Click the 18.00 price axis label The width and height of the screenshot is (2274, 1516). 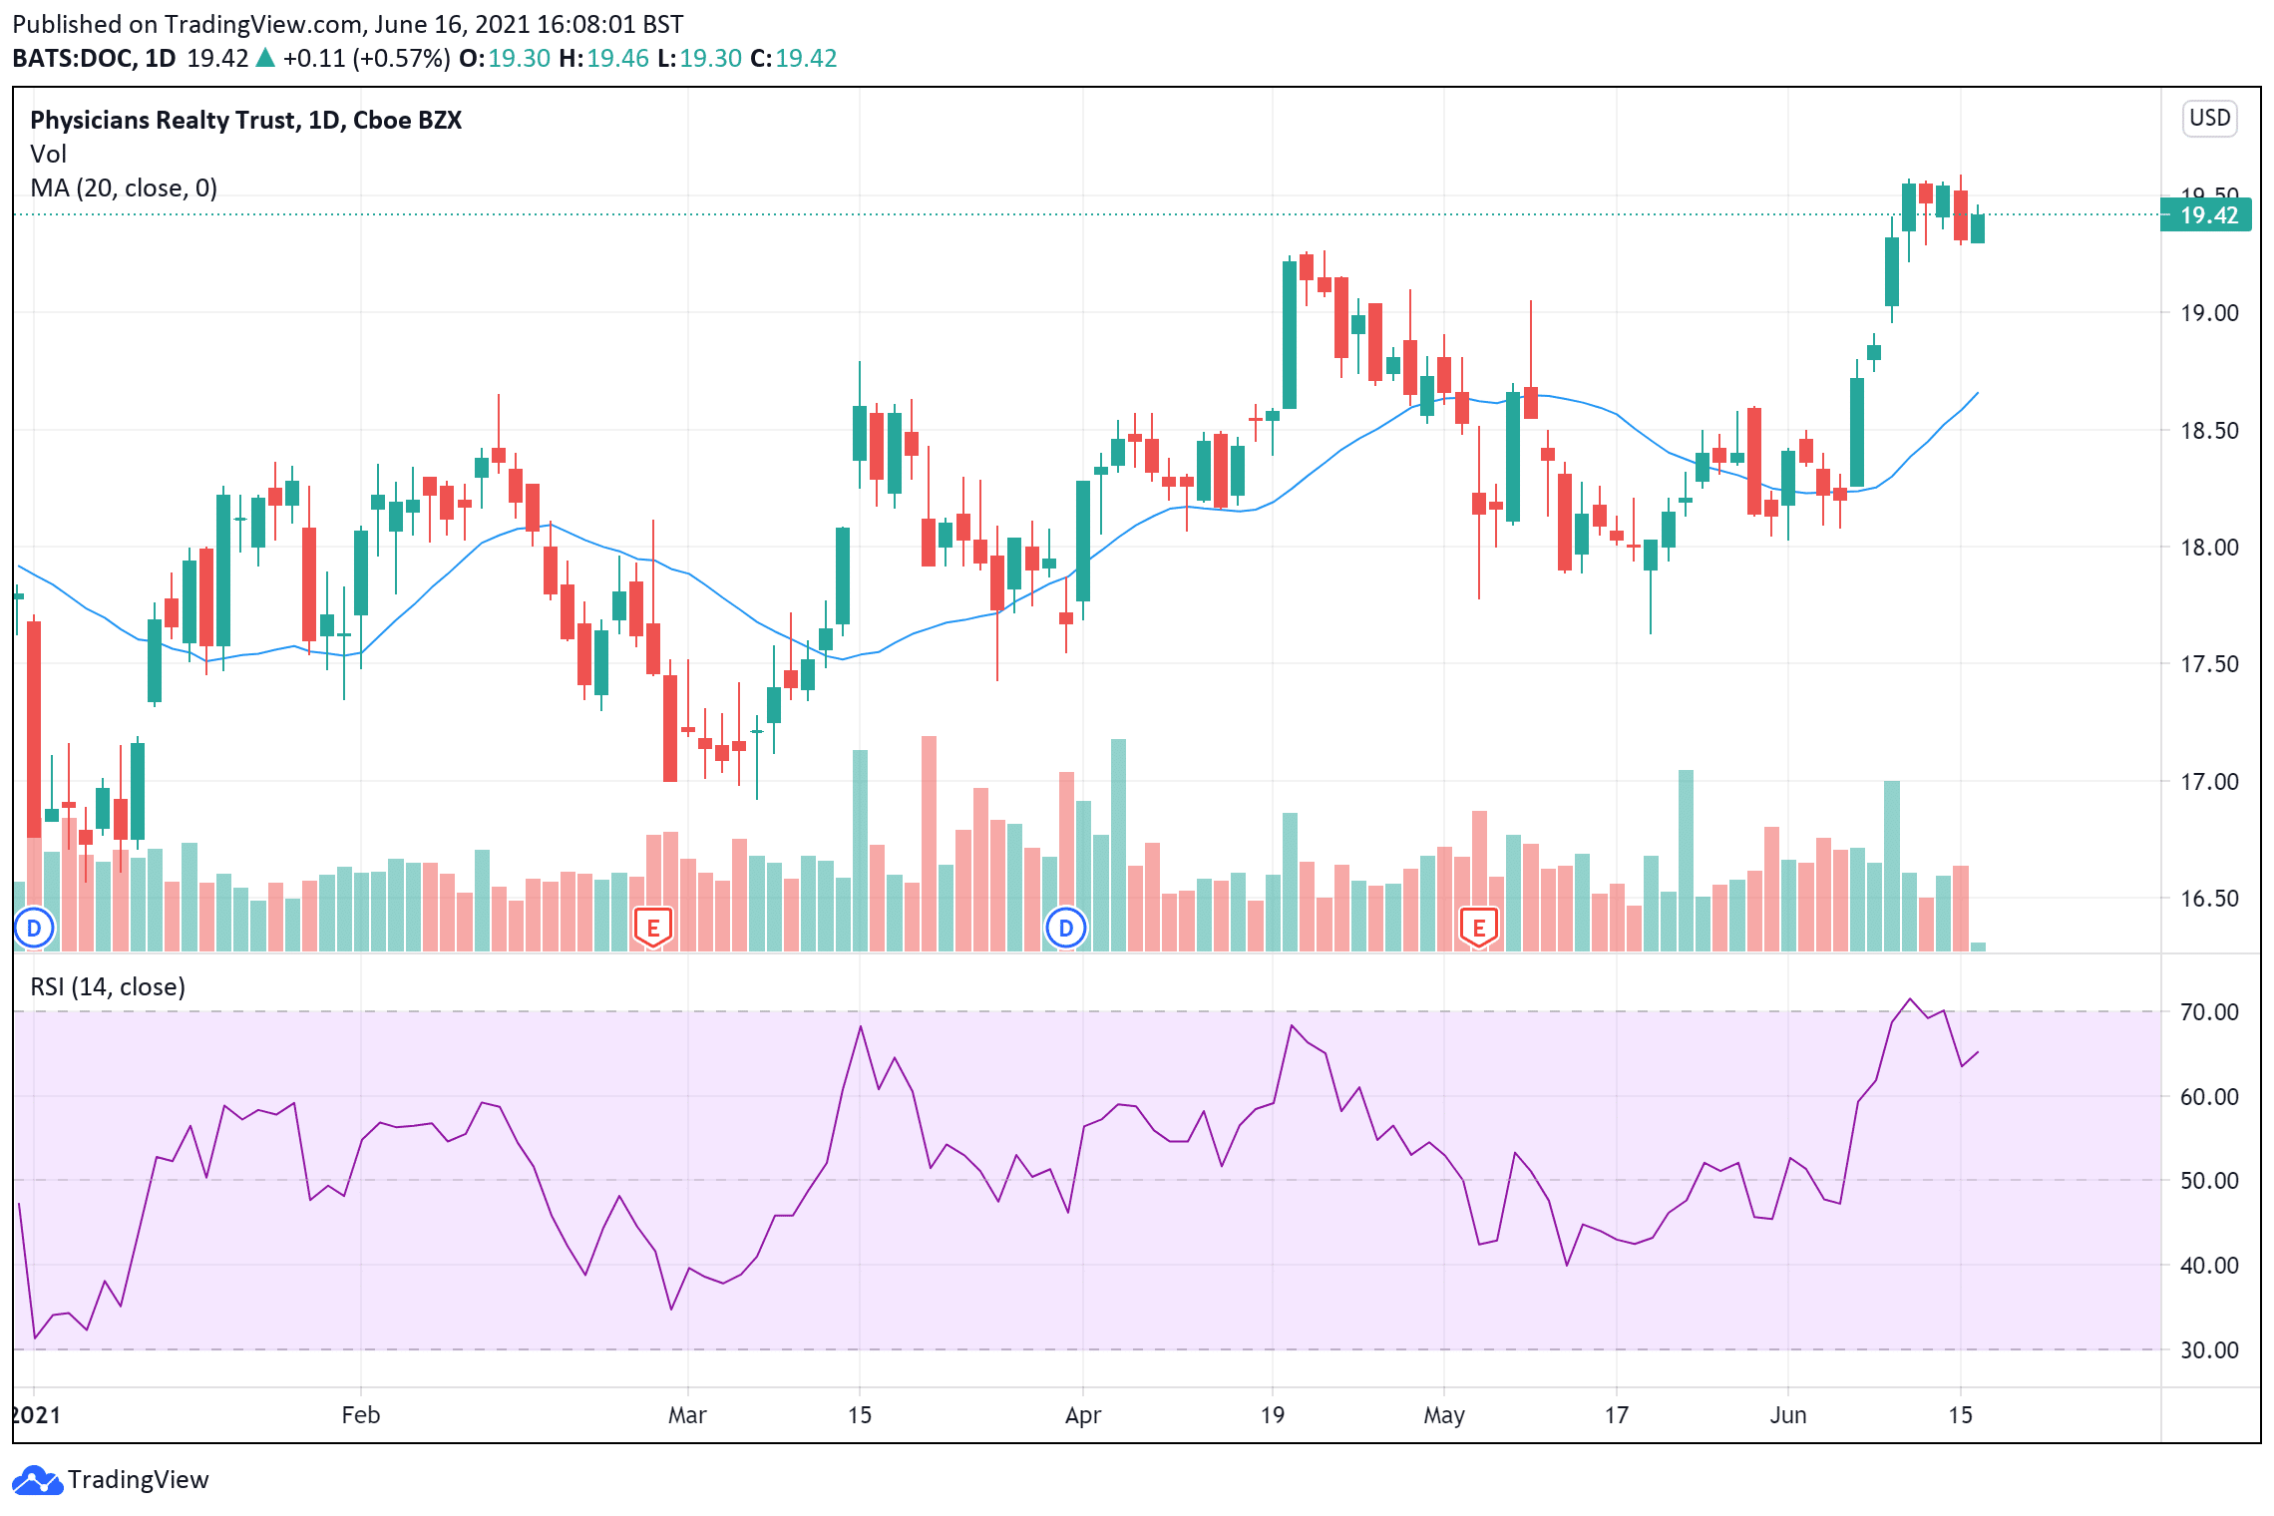[x=2209, y=548]
